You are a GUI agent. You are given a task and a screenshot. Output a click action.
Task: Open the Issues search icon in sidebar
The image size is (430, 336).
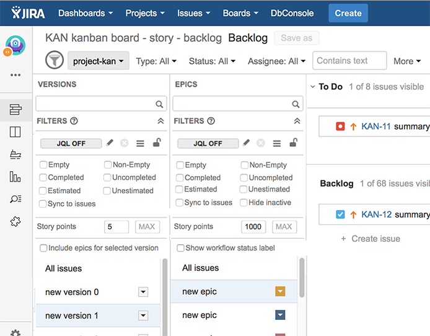click(x=15, y=199)
